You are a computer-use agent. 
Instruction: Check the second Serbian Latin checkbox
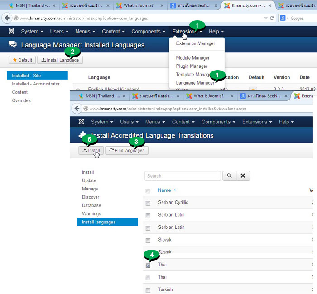[x=148, y=228]
